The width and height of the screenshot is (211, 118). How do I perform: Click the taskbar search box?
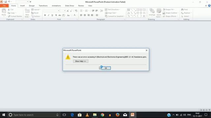coord(34,115)
